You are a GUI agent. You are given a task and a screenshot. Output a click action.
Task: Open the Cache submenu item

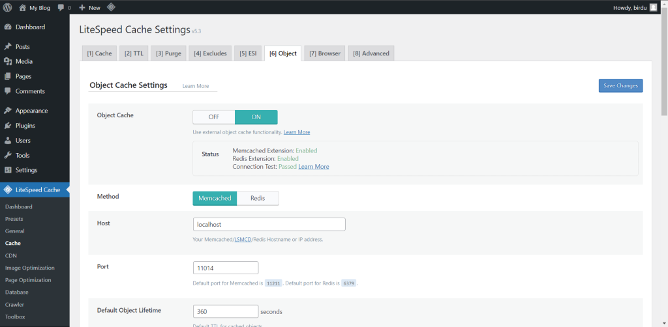[13, 243]
